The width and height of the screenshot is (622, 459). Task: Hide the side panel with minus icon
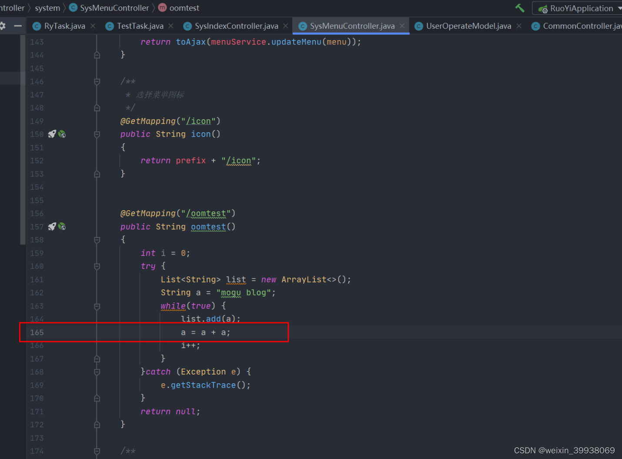point(18,26)
